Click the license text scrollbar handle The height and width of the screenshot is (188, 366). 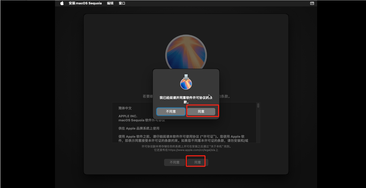pos(258,105)
